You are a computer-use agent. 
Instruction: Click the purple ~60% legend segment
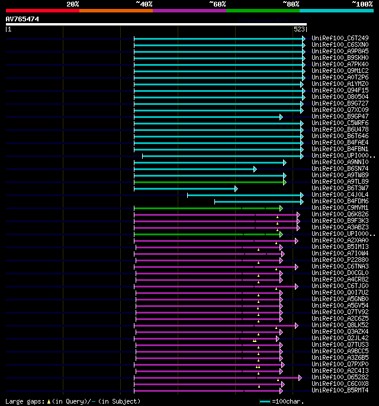(x=189, y=11)
